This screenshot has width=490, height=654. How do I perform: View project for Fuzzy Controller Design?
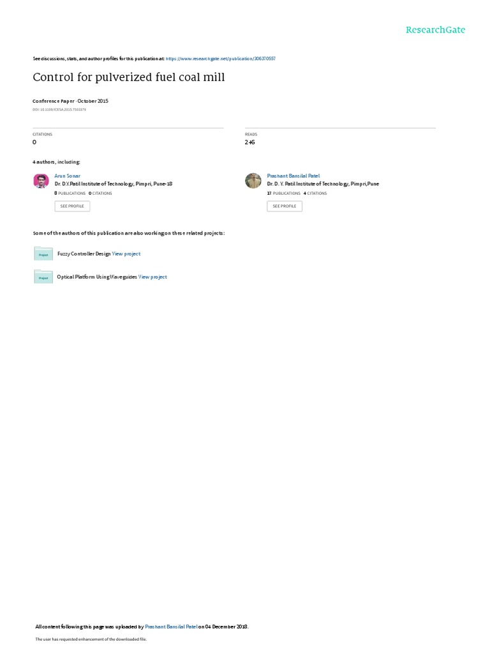[126, 254]
